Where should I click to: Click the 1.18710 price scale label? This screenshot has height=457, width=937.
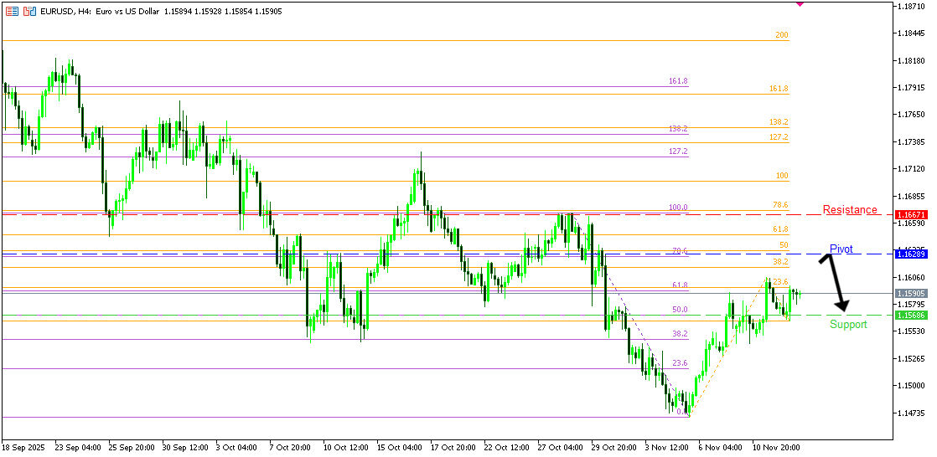pyautogui.click(x=910, y=7)
